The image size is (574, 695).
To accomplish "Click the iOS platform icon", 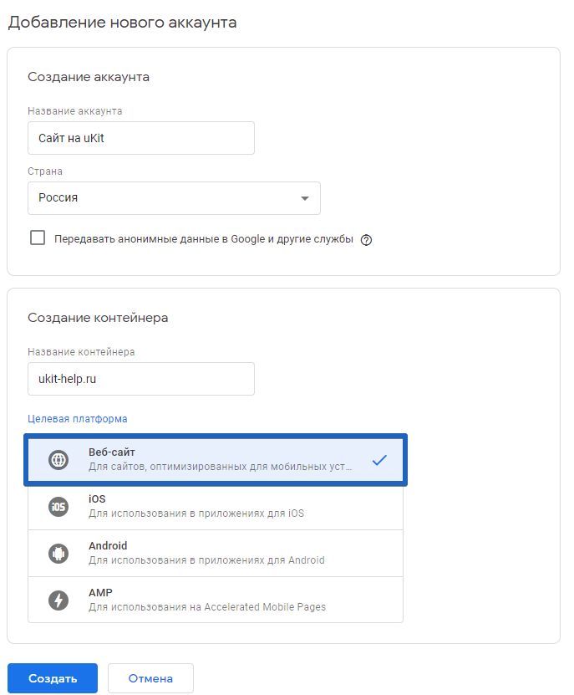I will pos(58,506).
